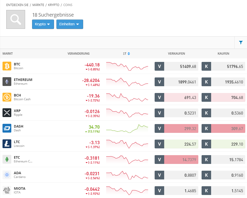Sell BTC at 51409.68
The height and width of the screenshot is (198, 247).
[176, 66]
